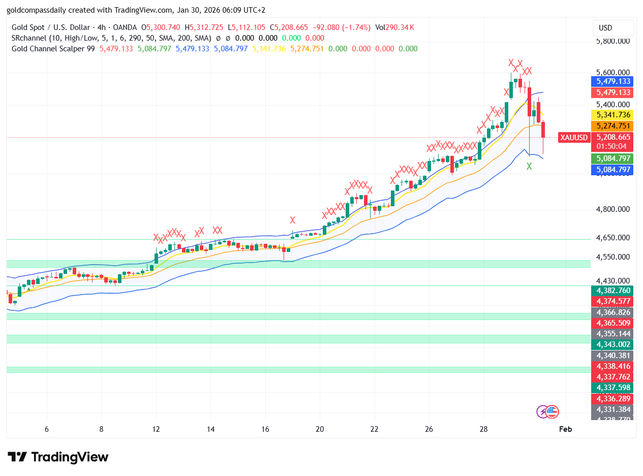Viewport: 643px width, 476px height.
Task: Click the red 4,337.762 level label
Action: pos(611,376)
